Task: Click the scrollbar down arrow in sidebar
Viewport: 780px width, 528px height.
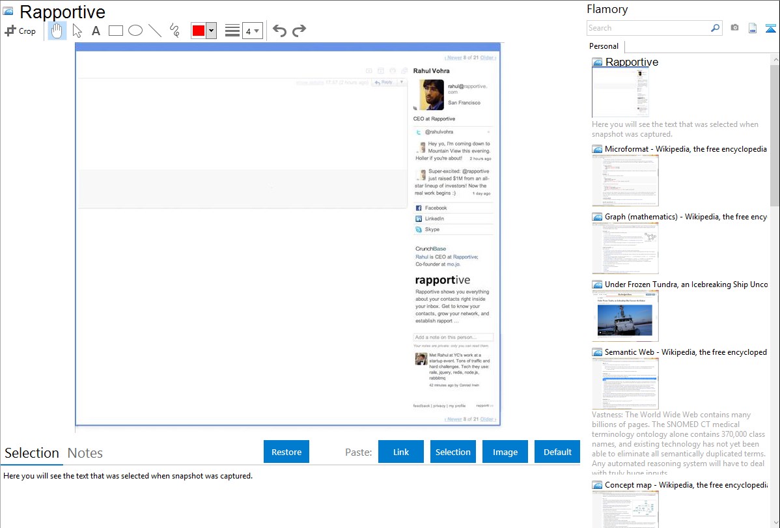Action: [775, 523]
